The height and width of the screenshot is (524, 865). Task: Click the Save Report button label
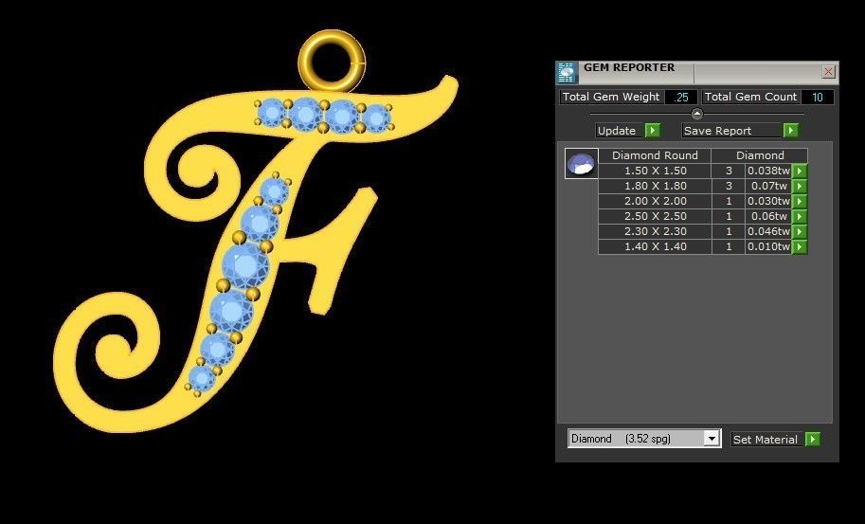tap(732, 131)
